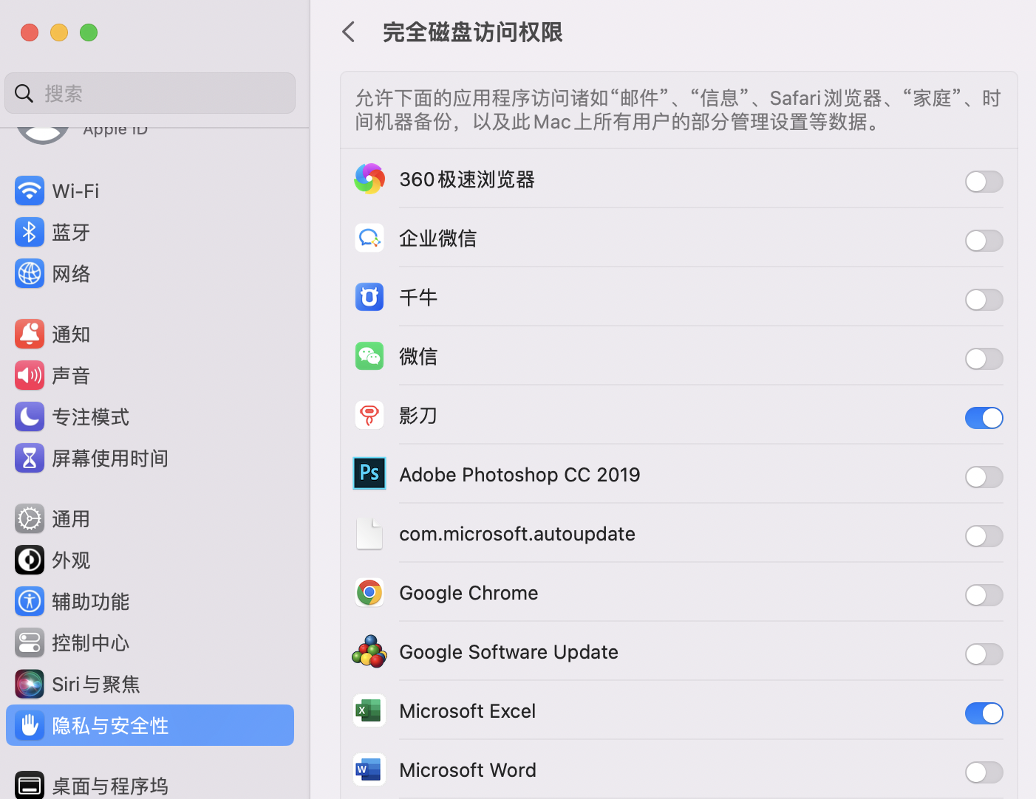The image size is (1036, 799).
Task: Click the green zoom window button
Action: coord(89,32)
